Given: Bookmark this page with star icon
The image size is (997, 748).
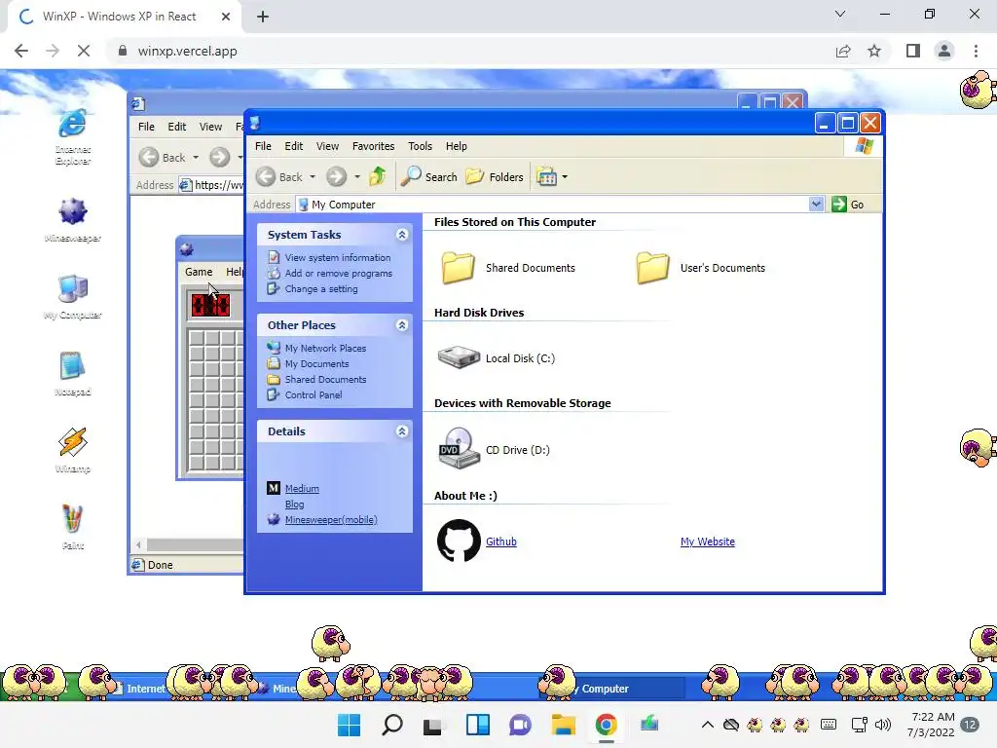Looking at the screenshot, I should coord(874,51).
